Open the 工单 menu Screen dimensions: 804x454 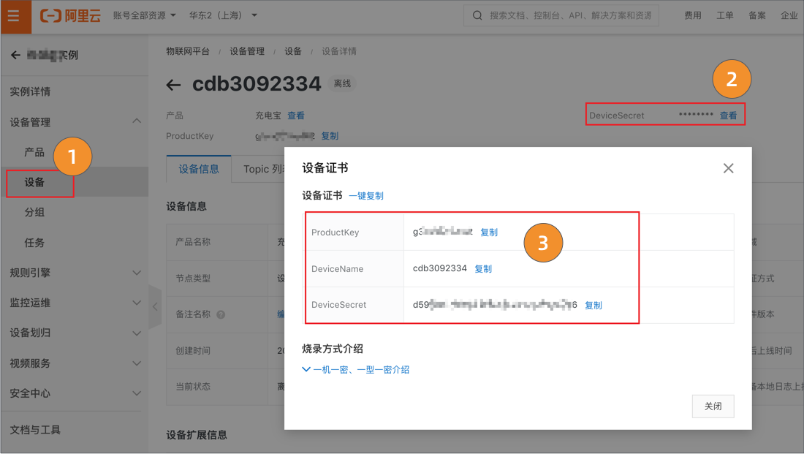point(724,15)
